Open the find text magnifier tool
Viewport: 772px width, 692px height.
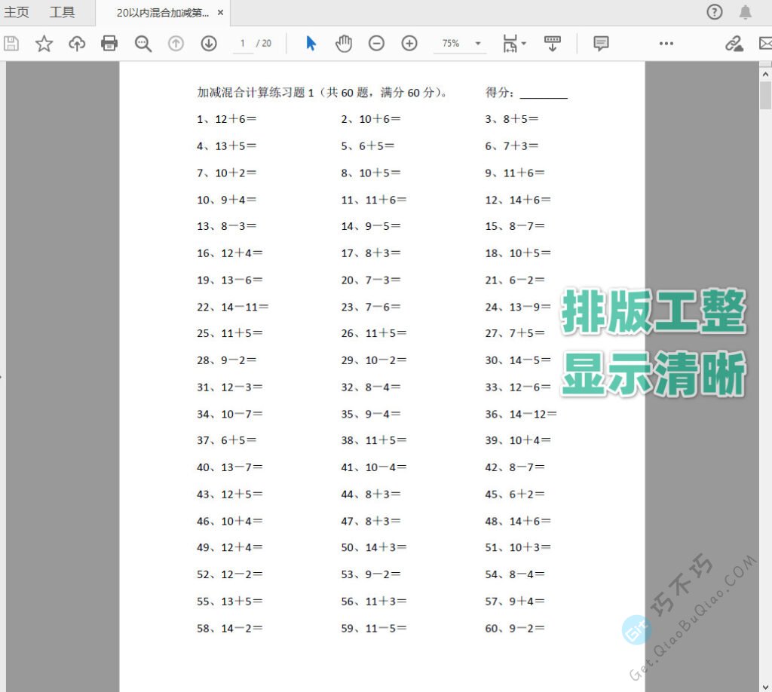[x=143, y=44]
